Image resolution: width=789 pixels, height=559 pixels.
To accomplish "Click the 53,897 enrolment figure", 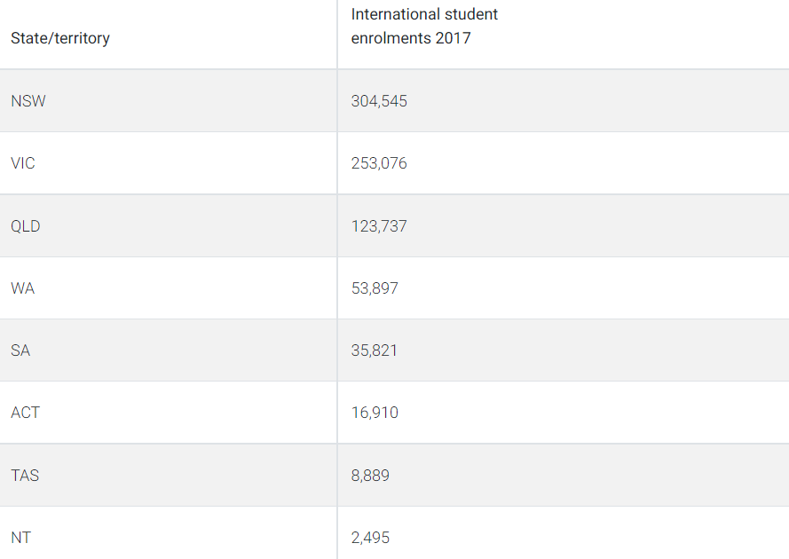I will (x=375, y=288).
